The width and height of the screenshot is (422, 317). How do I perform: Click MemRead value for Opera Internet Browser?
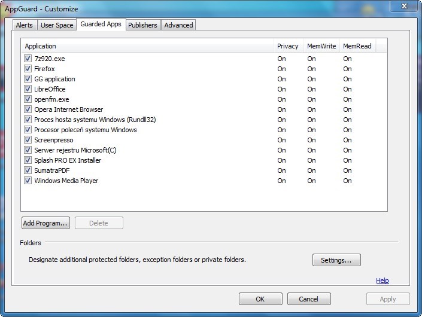347,109
